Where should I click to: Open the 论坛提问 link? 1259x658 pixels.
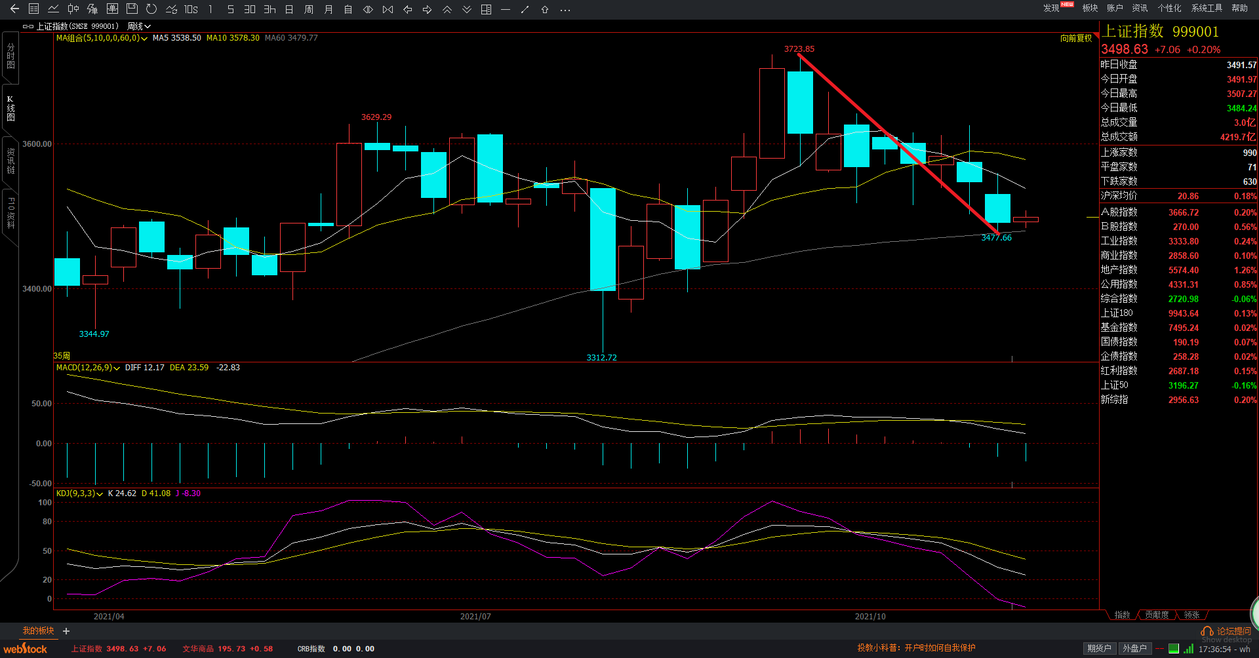click(x=1233, y=630)
